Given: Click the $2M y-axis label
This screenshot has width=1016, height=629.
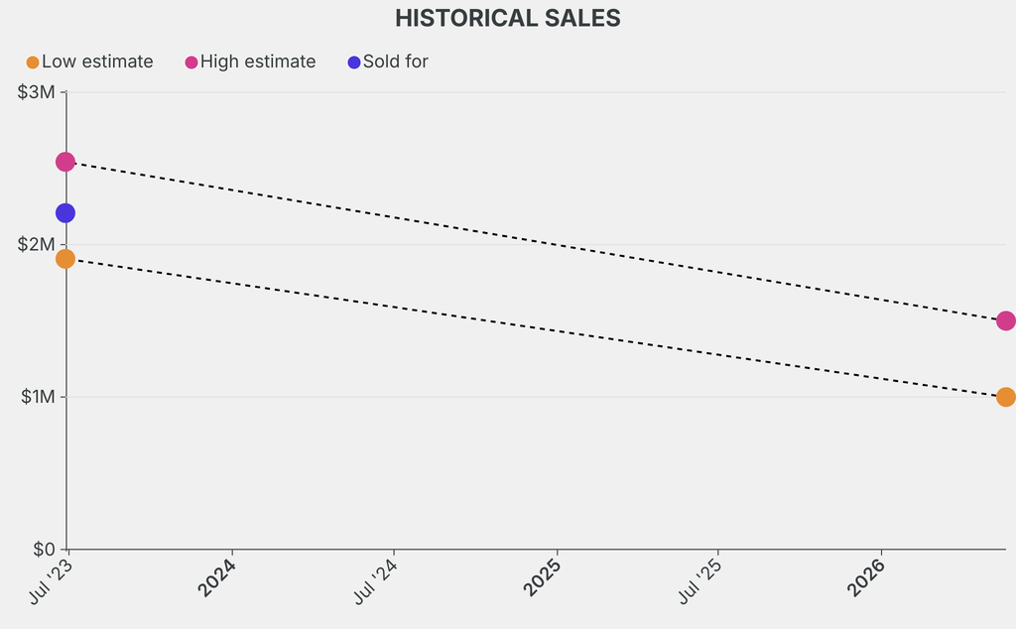Looking at the screenshot, I should (x=38, y=245).
